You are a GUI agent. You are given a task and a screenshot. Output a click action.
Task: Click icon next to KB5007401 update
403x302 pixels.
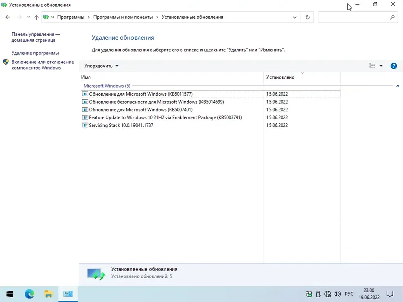[85, 110]
